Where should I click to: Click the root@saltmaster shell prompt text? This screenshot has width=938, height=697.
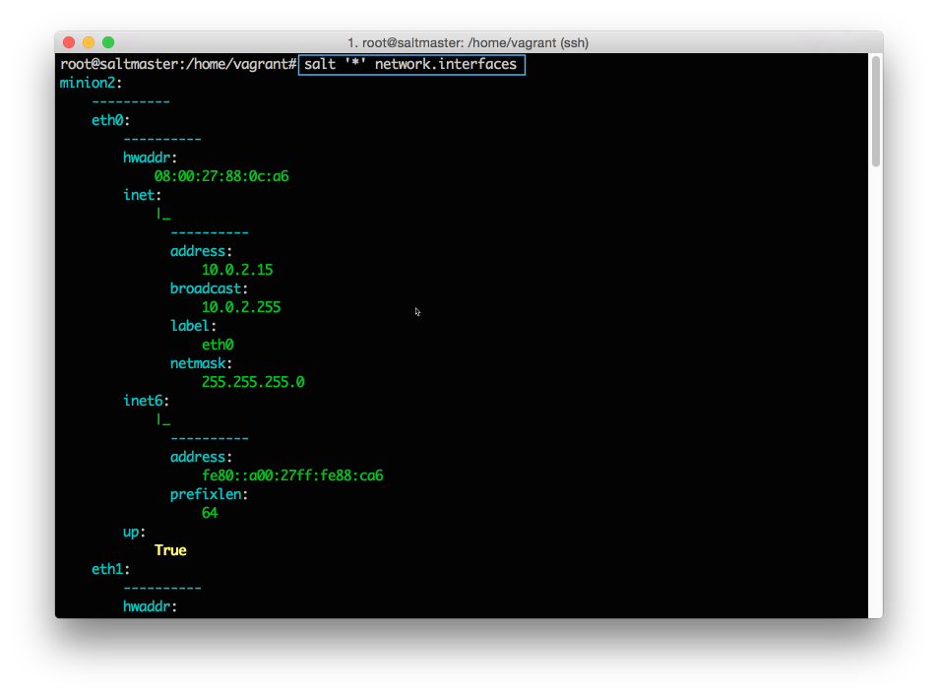coord(177,64)
